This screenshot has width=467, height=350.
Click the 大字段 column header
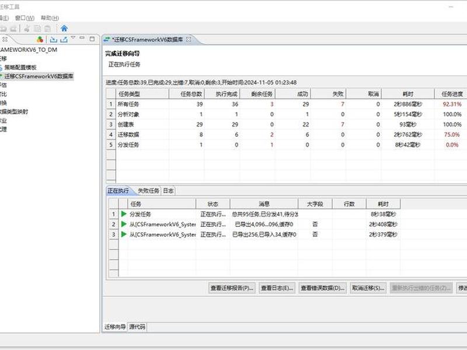[315, 204]
